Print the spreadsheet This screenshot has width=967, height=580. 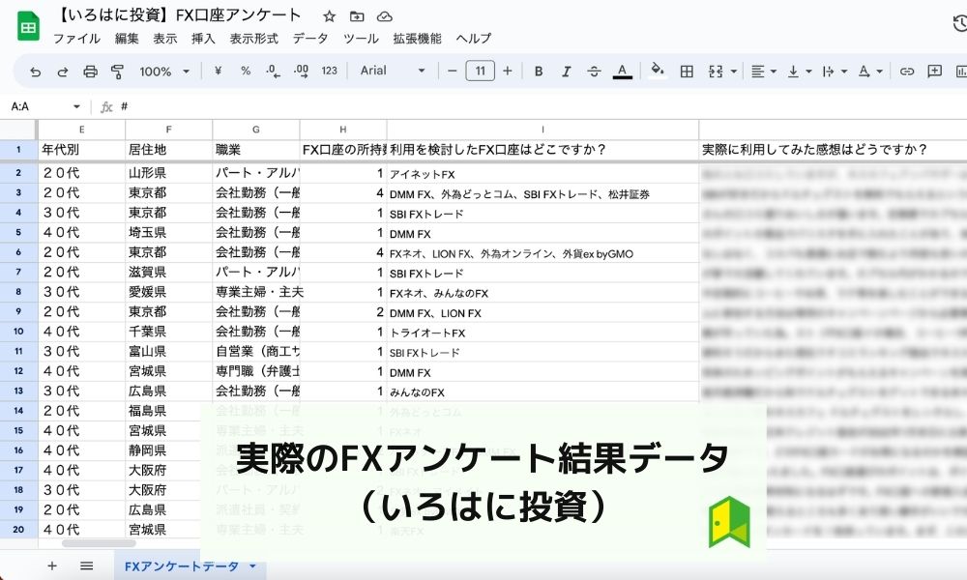pos(90,72)
